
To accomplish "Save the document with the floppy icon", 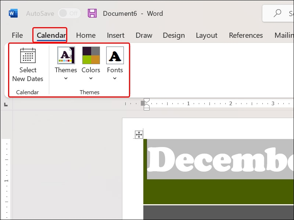I will point(92,13).
